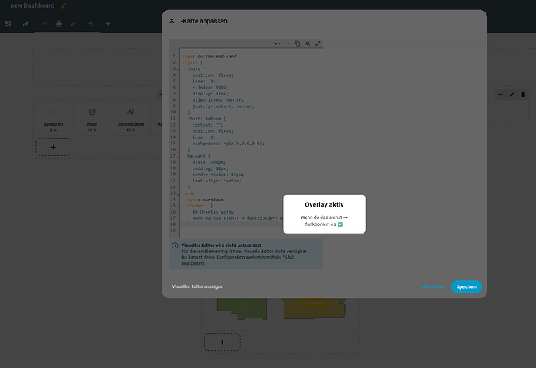Click Visuellen Editor anzeigen
This screenshot has width=536, height=368.
pos(197,286)
